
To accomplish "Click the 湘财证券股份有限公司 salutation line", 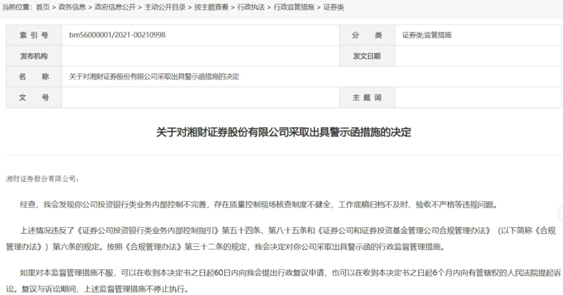I will point(42,179).
